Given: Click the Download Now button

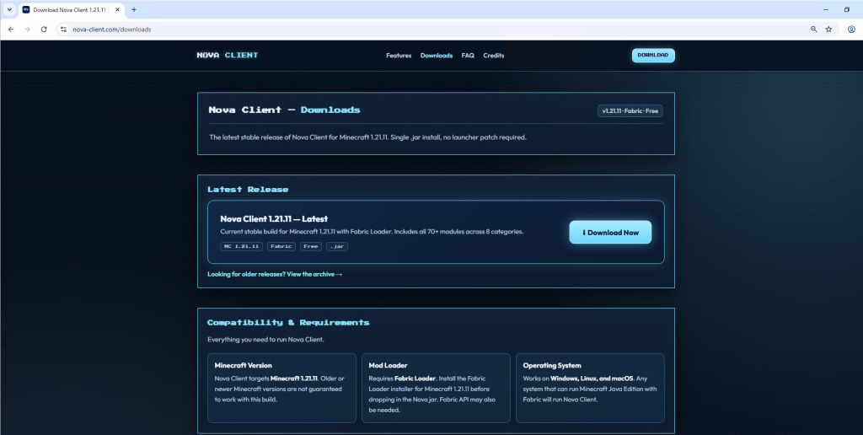Looking at the screenshot, I should tap(610, 233).
